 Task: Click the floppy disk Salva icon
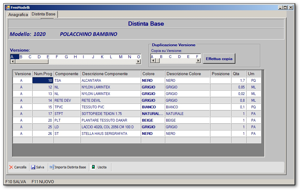[x=33, y=167]
